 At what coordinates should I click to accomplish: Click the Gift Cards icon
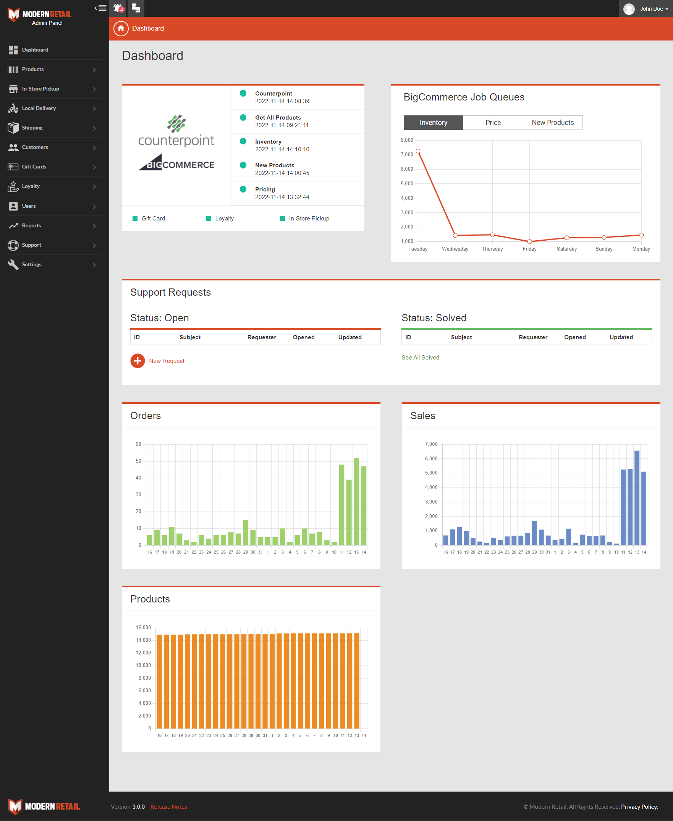click(13, 167)
